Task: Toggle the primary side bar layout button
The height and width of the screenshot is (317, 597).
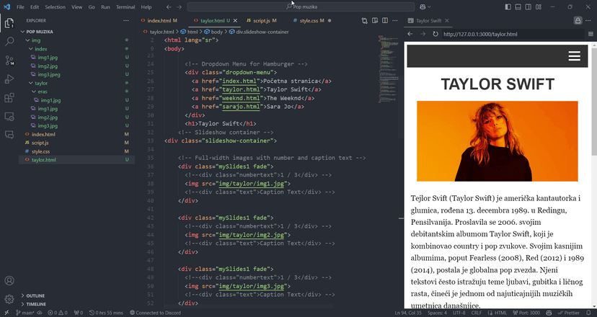Action: point(508,6)
